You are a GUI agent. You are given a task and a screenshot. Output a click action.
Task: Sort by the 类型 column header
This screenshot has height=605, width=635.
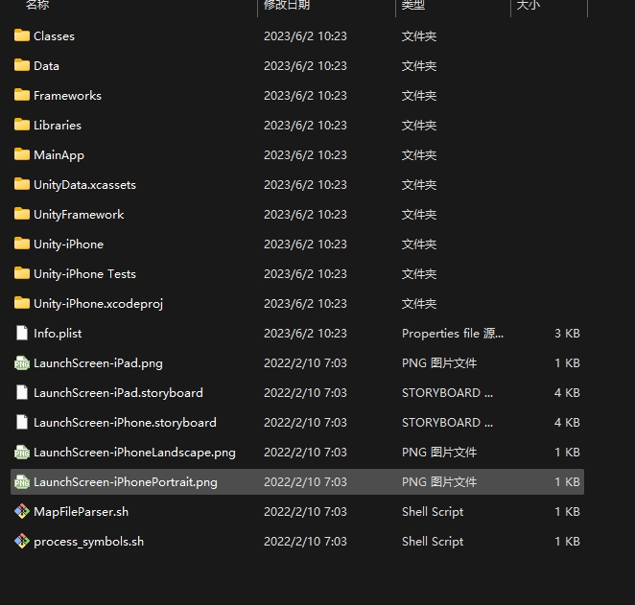(413, 5)
